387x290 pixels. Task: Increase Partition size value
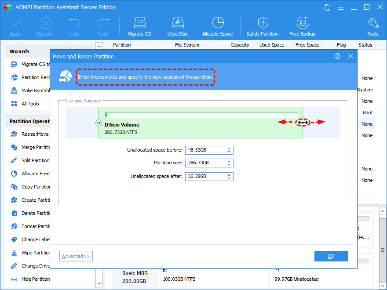pos(229,161)
